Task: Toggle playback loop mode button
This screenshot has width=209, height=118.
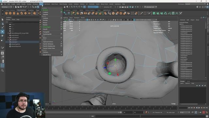Action: (x=193, y=112)
